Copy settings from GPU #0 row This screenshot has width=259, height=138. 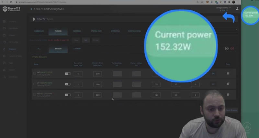[228, 73]
